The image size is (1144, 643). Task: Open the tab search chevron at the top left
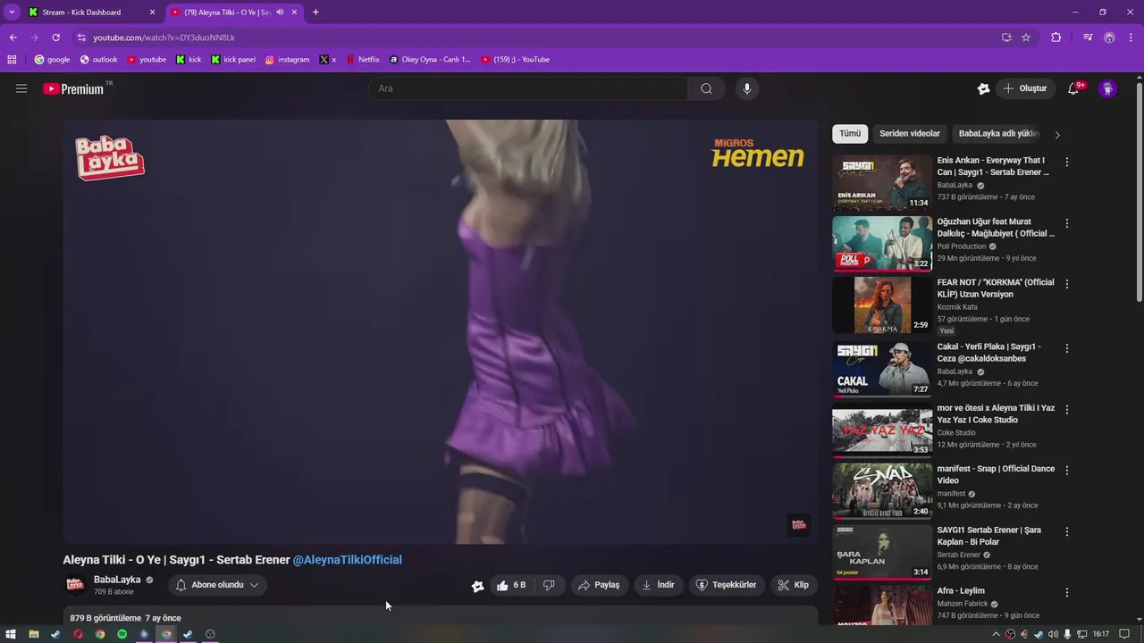pyautogui.click(x=12, y=12)
